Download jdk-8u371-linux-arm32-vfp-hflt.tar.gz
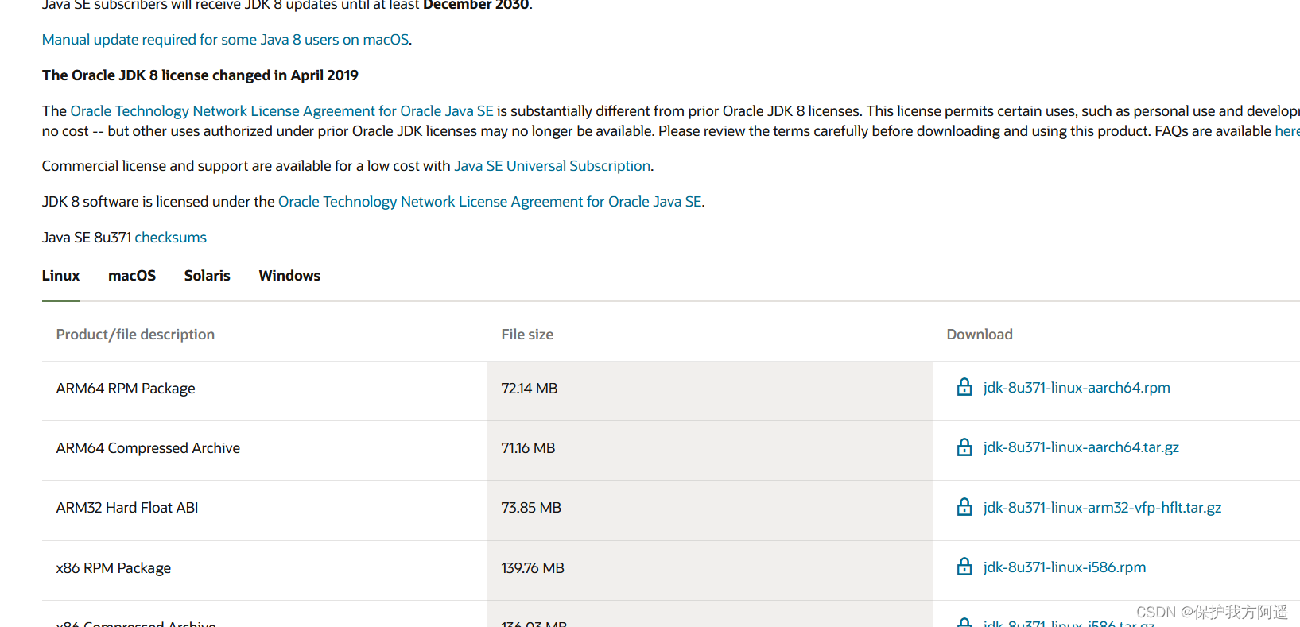1300x627 pixels. [1102, 508]
